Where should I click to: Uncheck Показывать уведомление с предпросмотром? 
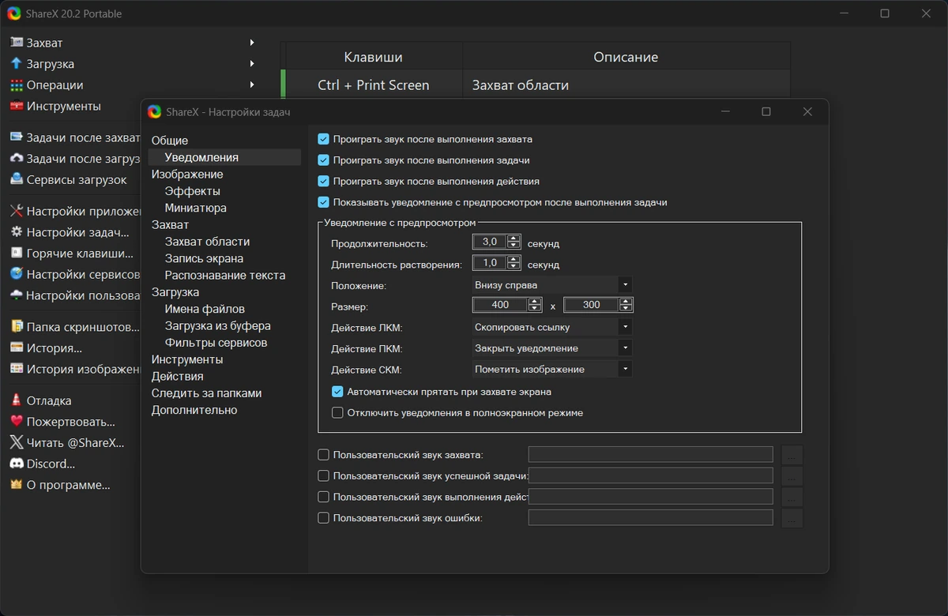tap(323, 202)
